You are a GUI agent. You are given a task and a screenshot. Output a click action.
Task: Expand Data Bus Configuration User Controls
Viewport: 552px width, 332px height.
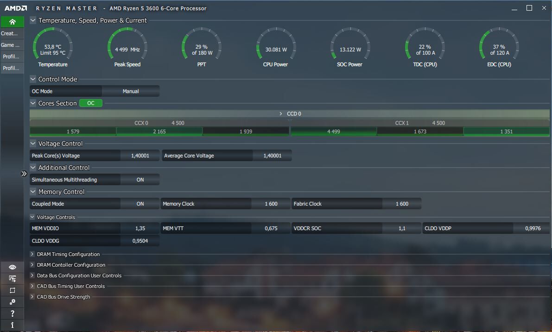coord(32,276)
